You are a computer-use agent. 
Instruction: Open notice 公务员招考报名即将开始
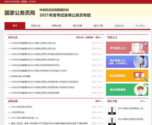click(x=35, y=65)
